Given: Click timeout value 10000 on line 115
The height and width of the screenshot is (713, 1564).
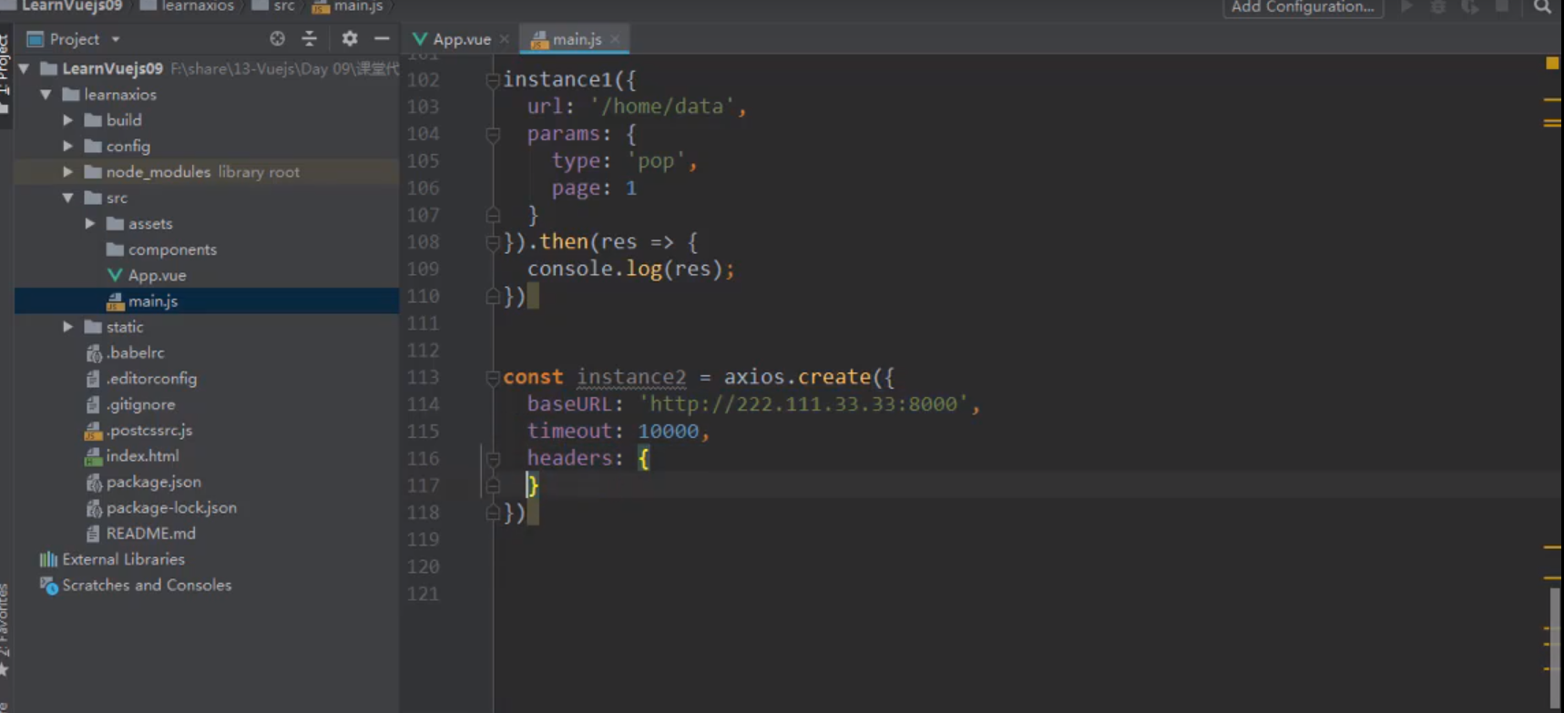Looking at the screenshot, I should click(x=668, y=432).
